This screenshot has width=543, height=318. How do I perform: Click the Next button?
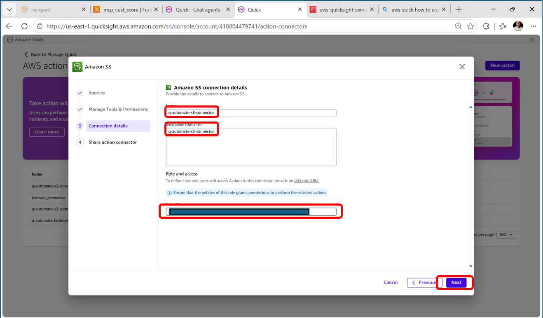coord(456,283)
